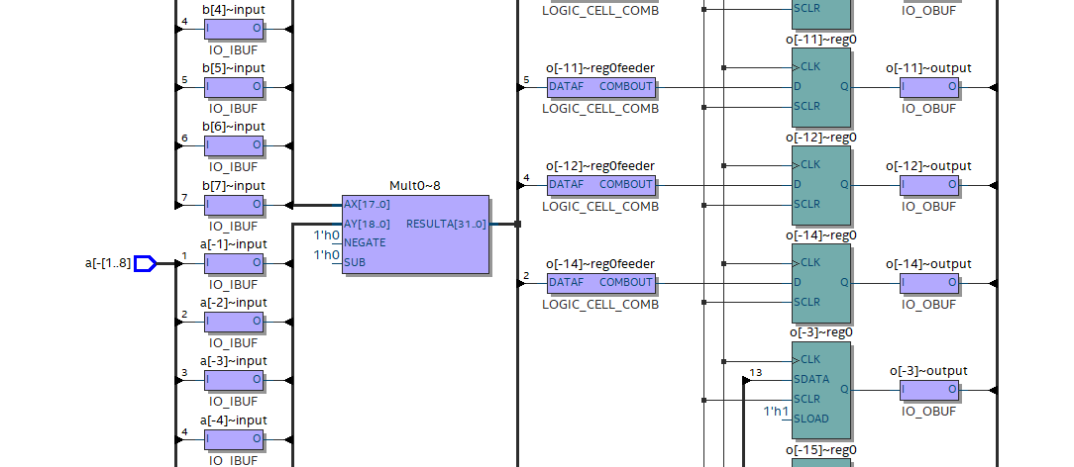Viewport: 1074px width, 467px height.
Task: Select the b[5]~input buffer block
Action: tap(234, 87)
